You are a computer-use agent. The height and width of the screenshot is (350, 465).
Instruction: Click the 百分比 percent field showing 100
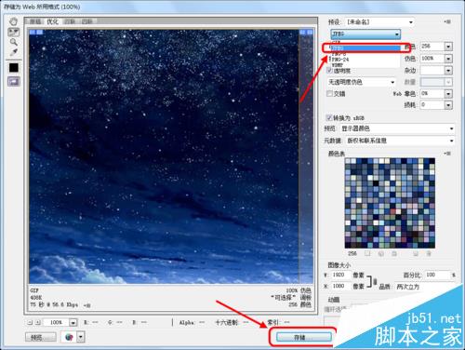point(437,275)
